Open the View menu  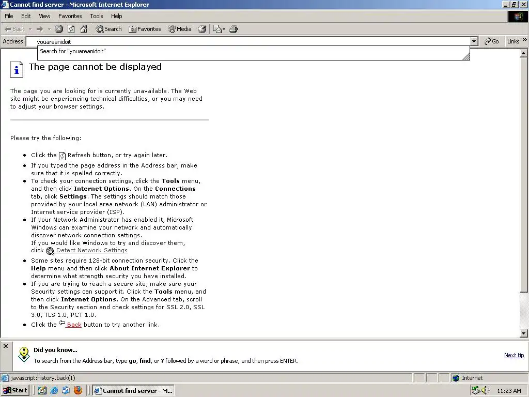click(44, 16)
